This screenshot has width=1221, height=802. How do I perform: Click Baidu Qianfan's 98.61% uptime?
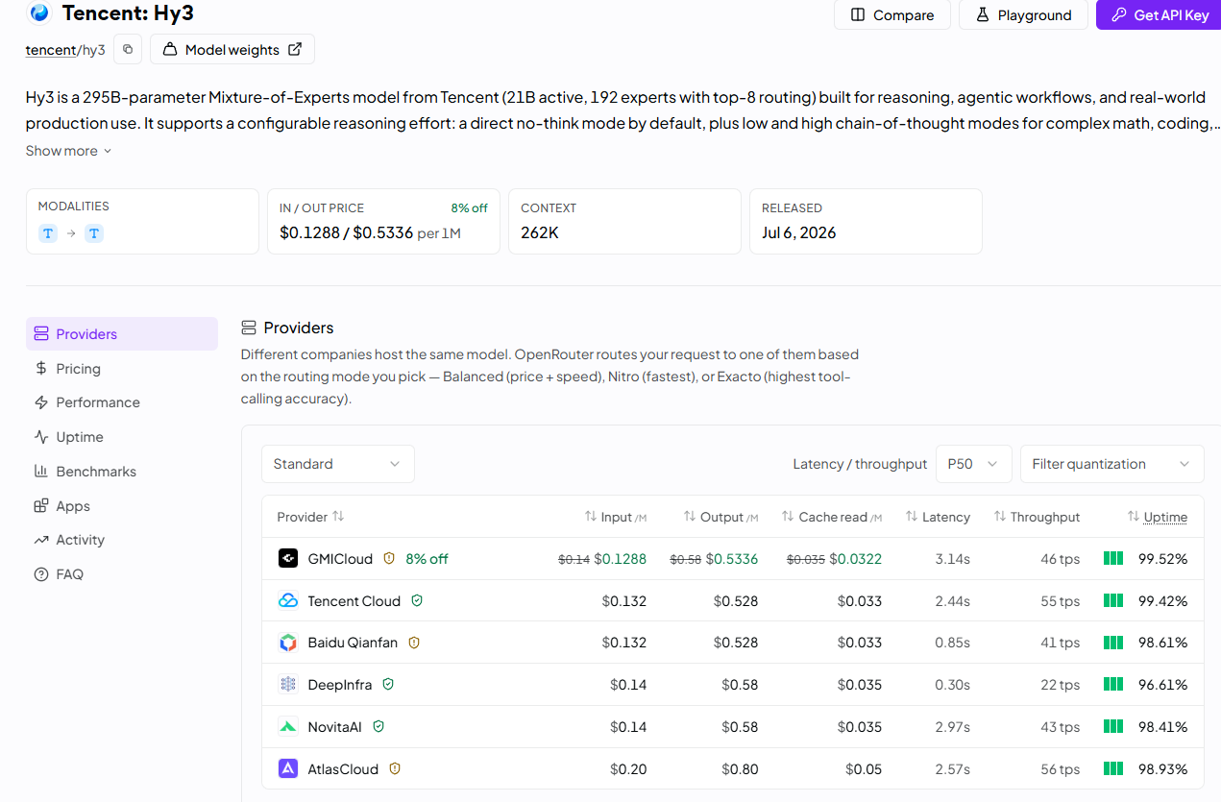pos(1163,643)
